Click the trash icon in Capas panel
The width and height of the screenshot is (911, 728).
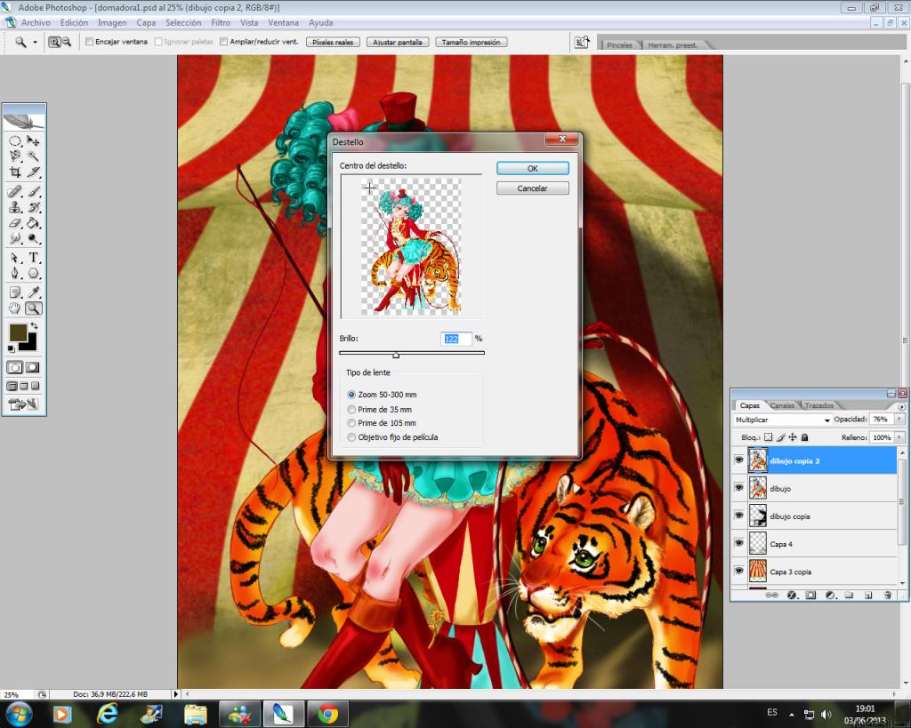pos(888,595)
